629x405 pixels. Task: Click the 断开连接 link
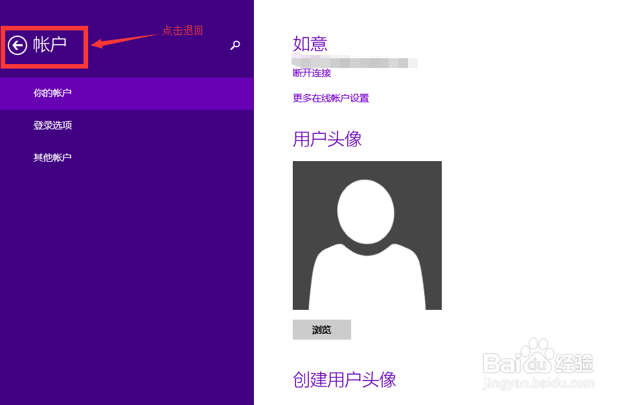click(312, 73)
